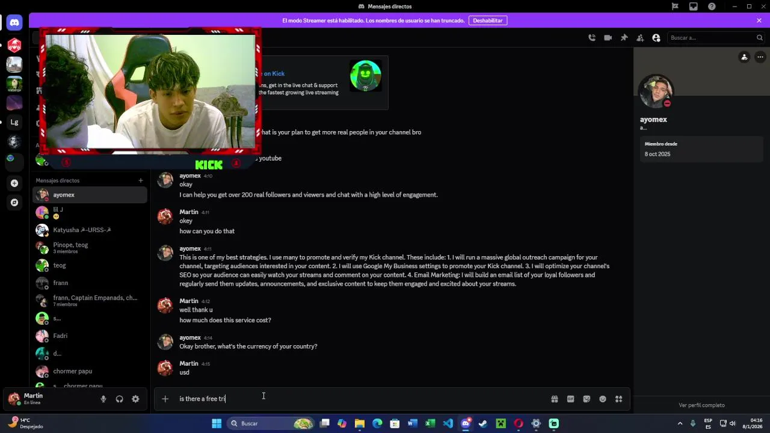Start a video call with ayomex
Screen dimensions: 770x433
point(608,37)
